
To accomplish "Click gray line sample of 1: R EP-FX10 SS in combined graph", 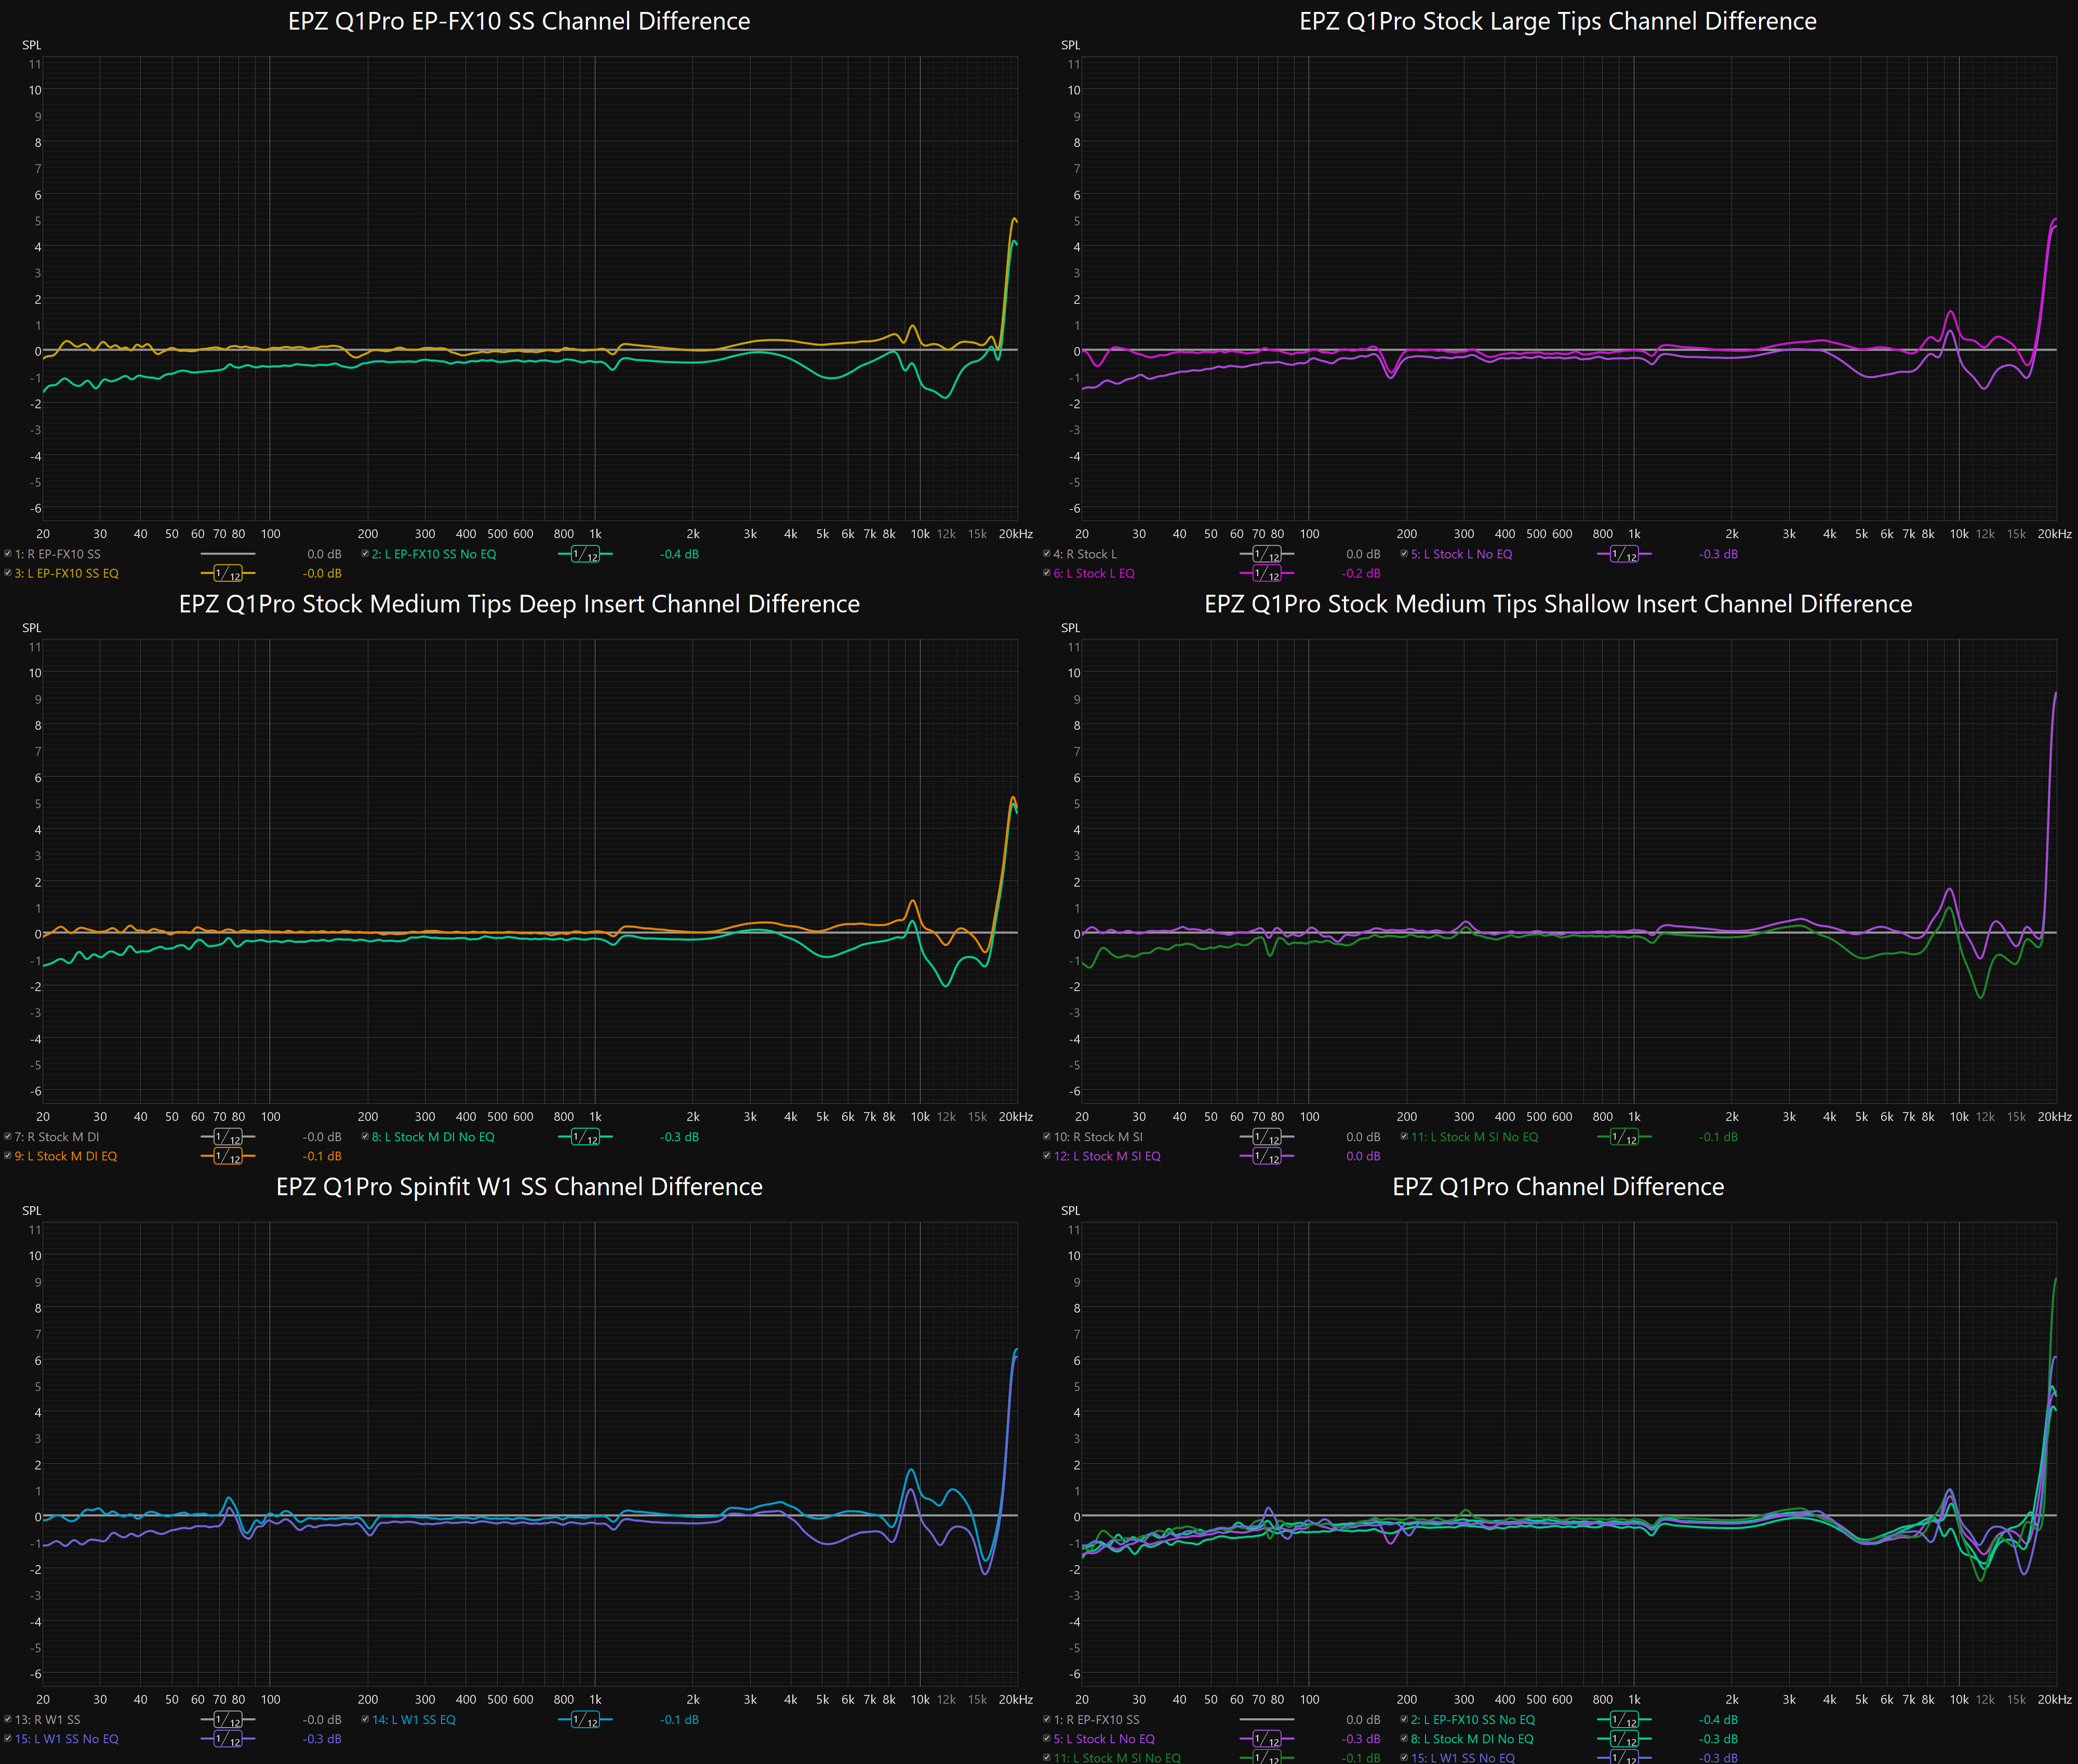I will click(x=1267, y=1720).
